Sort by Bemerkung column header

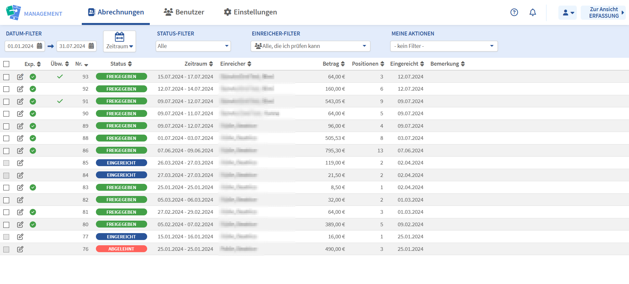tap(448, 64)
